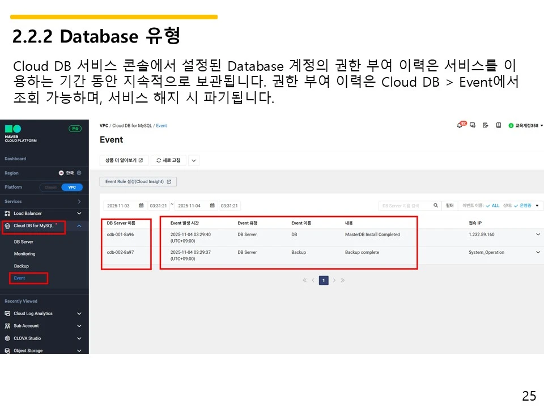
Task: Click the Korea flag region icon
Action: click(x=61, y=173)
